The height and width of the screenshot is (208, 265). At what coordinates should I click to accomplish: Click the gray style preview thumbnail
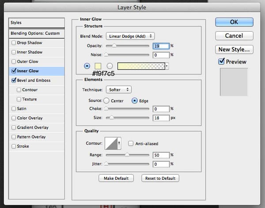coord(234,82)
